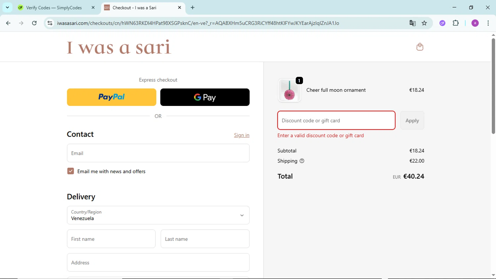The width and height of the screenshot is (496, 279).
Task: Click the Total amount €40.24
Action: pyautogui.click(x=414, y=176)
